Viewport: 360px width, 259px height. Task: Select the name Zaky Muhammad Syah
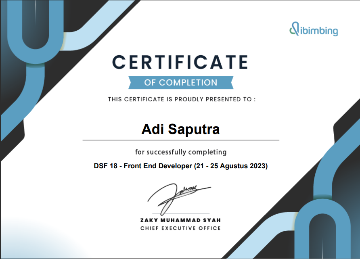tap(180, 220)
